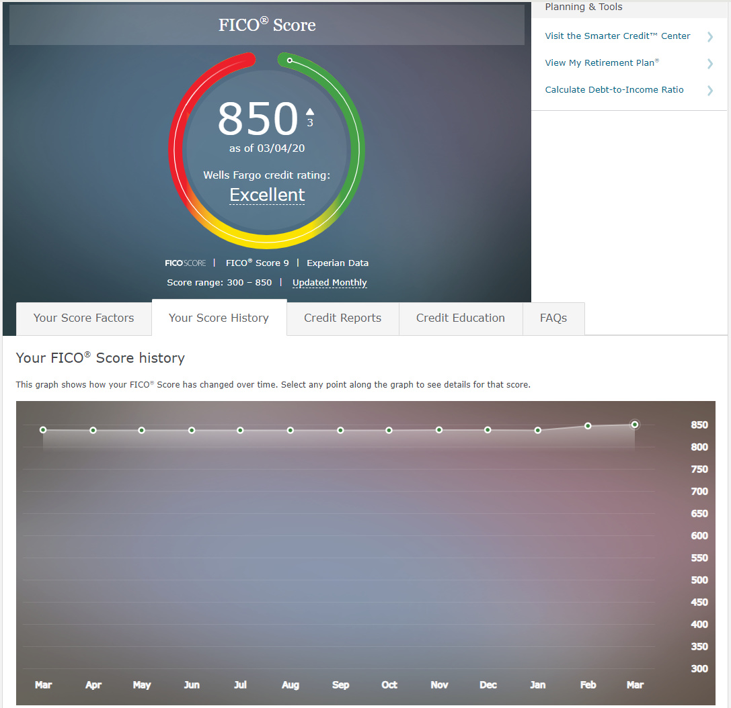Click chevron beside Smarter Credit Center
Screen dimensions: 731x708
tap(710, 37)
